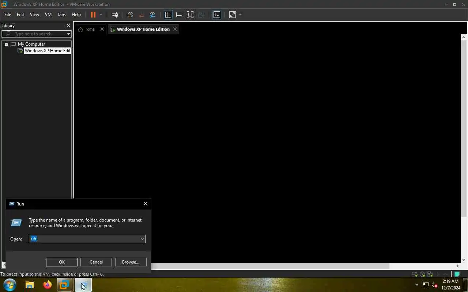This screenshot has width=468, height=292.
Task: Click the vertical scrollbar thumb
Action: point(464,129)
